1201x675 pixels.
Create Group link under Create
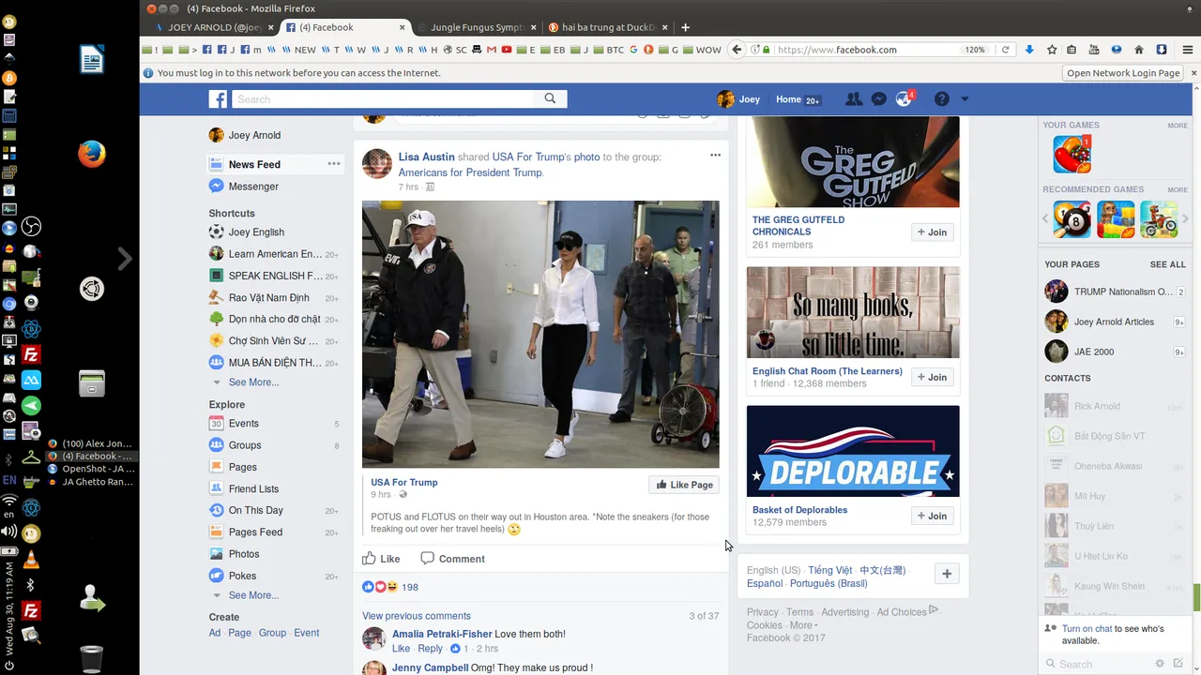272,633
